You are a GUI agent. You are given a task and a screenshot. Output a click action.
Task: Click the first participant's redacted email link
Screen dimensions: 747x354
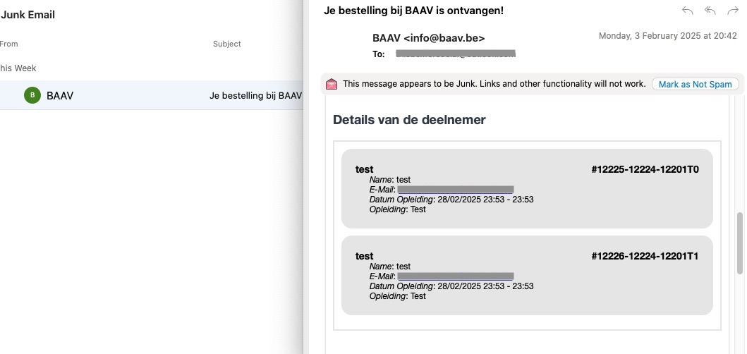tap(456, 190)
